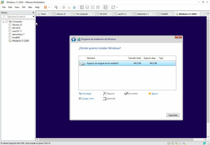
Task: Click the Extender option
Action: tap(109, 99)
